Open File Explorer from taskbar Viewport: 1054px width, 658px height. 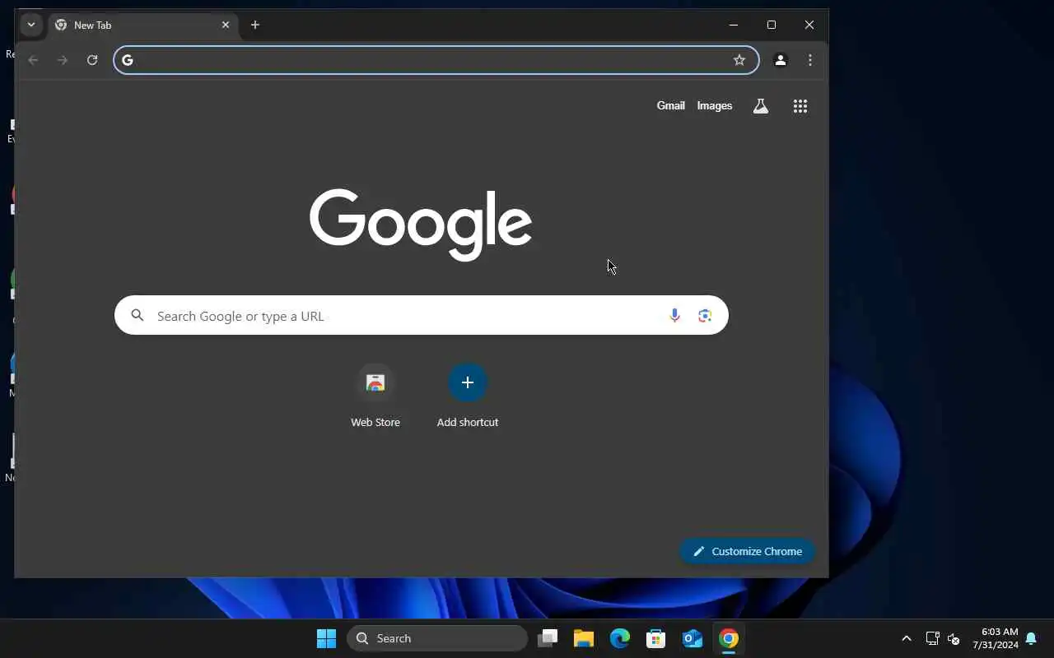tap(584, 639)
